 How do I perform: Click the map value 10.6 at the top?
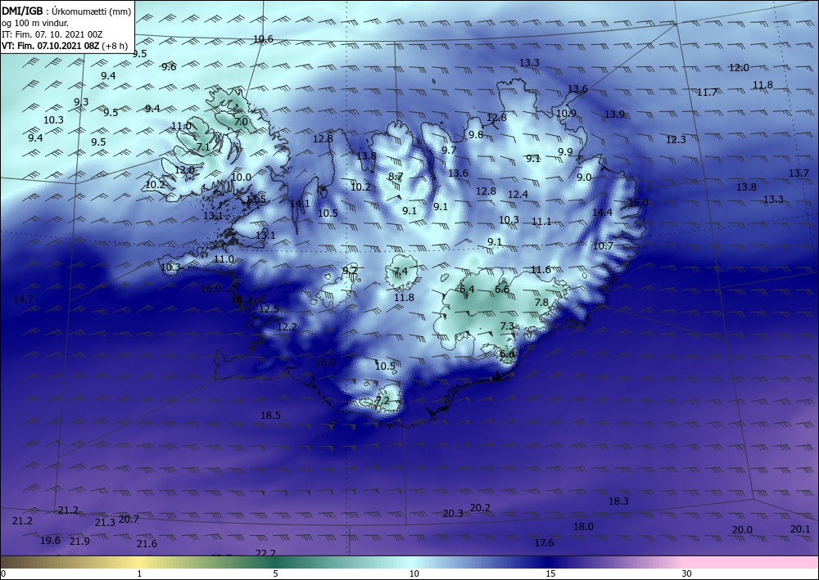click(263, 39)
